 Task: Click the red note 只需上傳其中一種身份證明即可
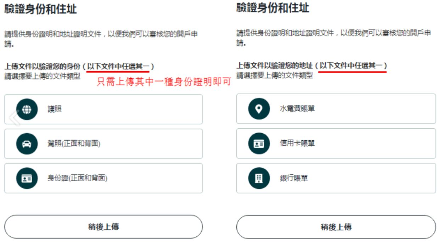164,82
